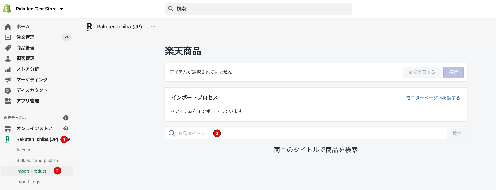This screenshot has height=190, width=496.
Task: Click the ストア分析 bar chart icon
Action: click(x=8, y=69)
